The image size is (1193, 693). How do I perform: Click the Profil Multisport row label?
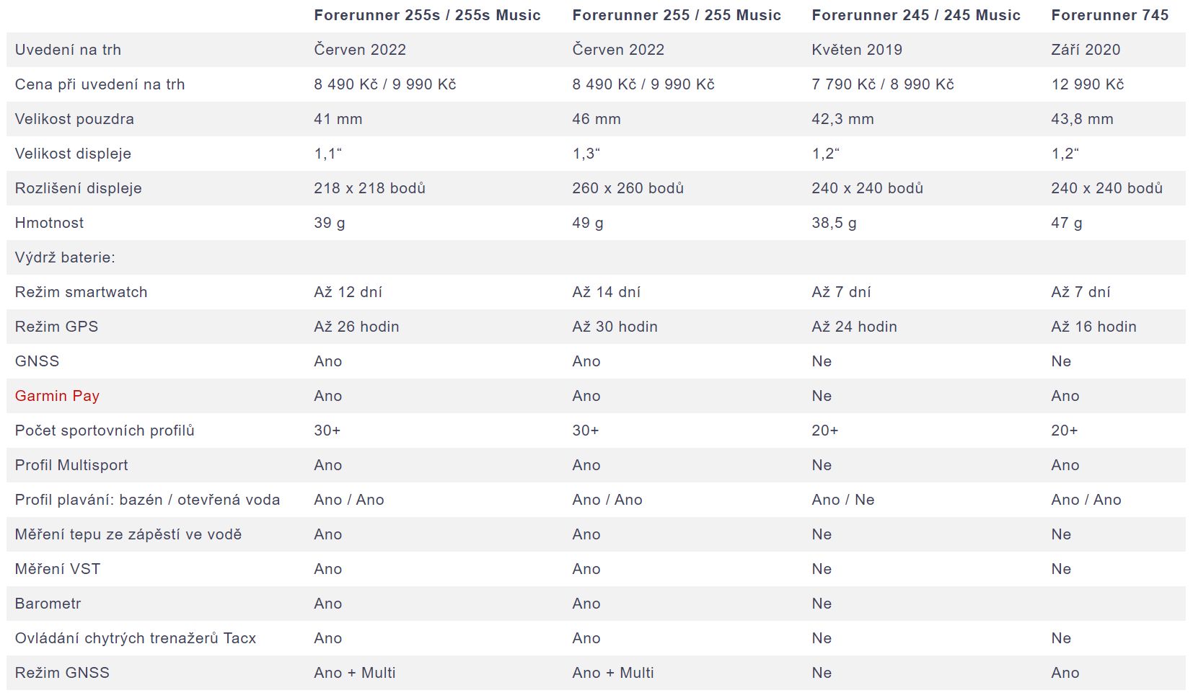pos(71,465)
